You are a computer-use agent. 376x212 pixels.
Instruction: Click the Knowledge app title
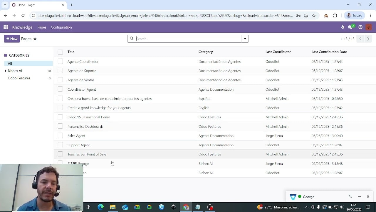click(x=22, y=27)
